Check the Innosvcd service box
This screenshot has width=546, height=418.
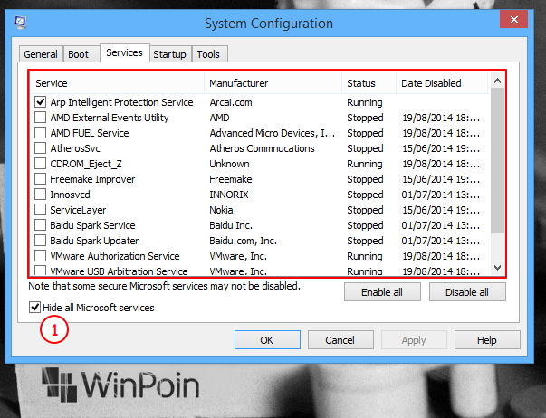pyautogui.click(x=41, y=195)
